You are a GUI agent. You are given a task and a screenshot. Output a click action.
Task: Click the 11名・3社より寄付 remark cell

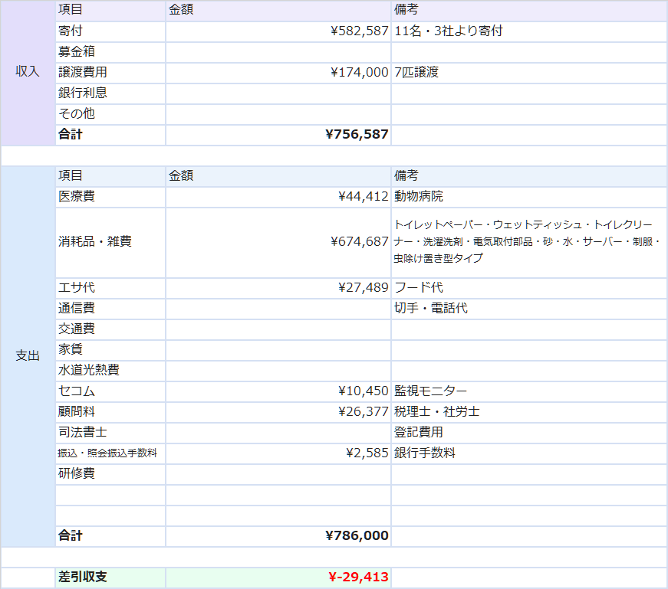click(528, 31)
